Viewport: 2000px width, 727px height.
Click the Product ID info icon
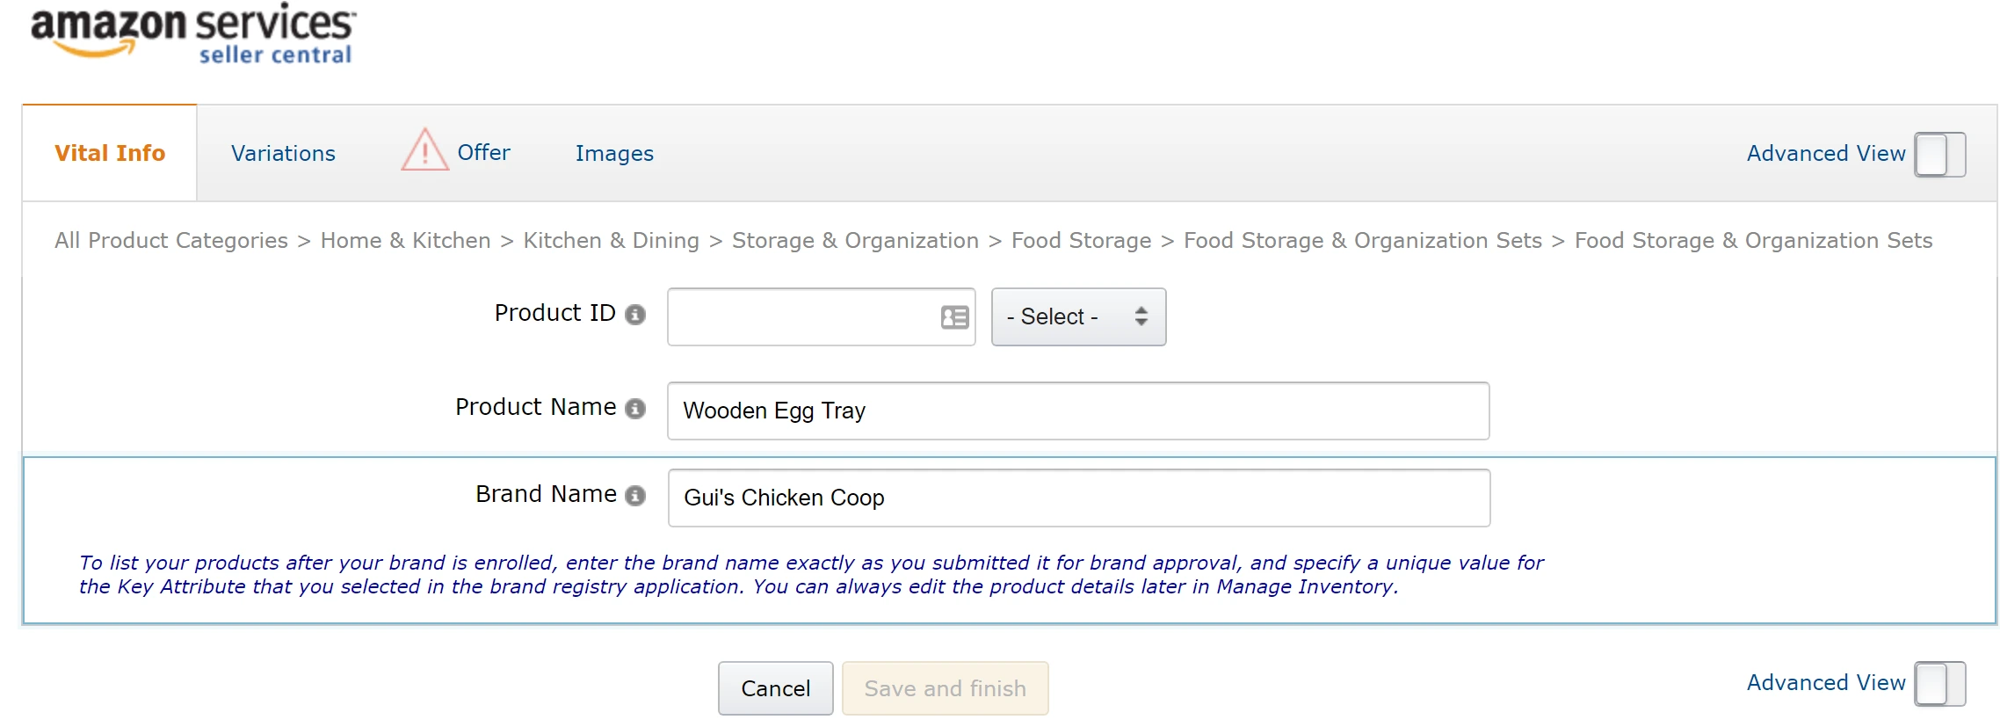tap(635, 315)
